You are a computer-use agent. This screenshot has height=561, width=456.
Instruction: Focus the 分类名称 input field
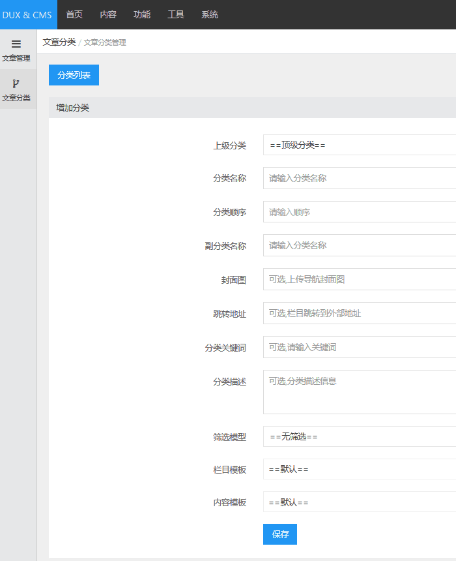(359, 178)
